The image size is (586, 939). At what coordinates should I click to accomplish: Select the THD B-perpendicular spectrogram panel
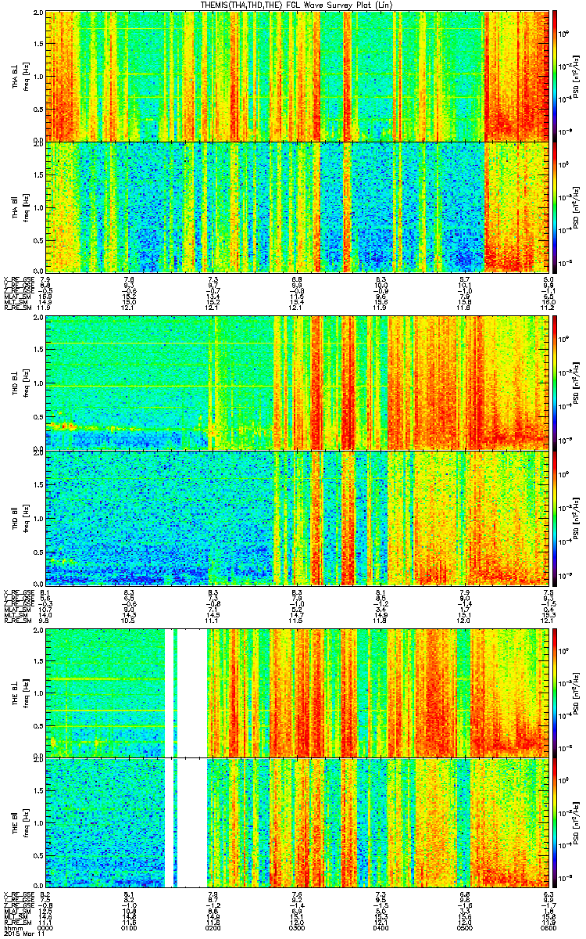point(297,383)
